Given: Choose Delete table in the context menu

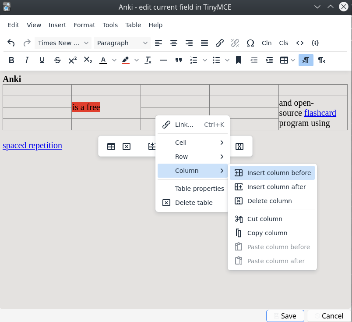Looking at the screenshot, I should pos(193,203).
